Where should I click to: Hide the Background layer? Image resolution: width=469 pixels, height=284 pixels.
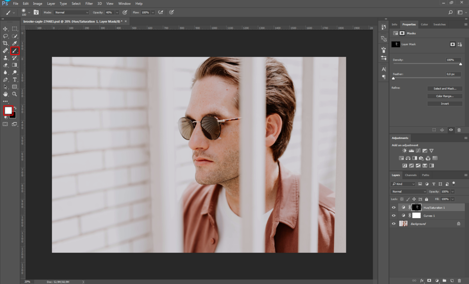coord(394,224)
